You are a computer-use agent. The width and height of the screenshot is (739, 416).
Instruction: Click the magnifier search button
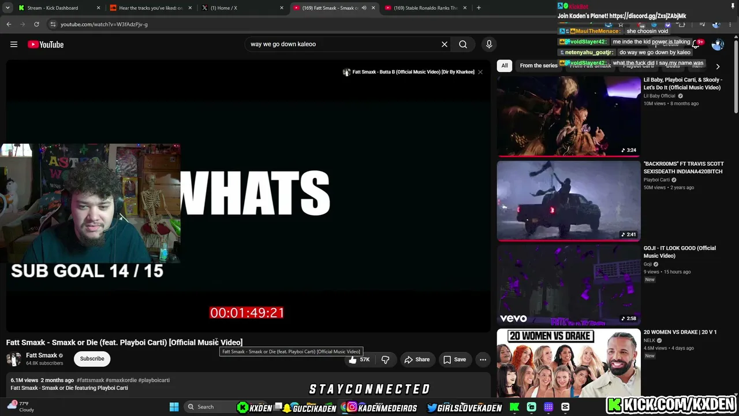click(x=463, y=44)
